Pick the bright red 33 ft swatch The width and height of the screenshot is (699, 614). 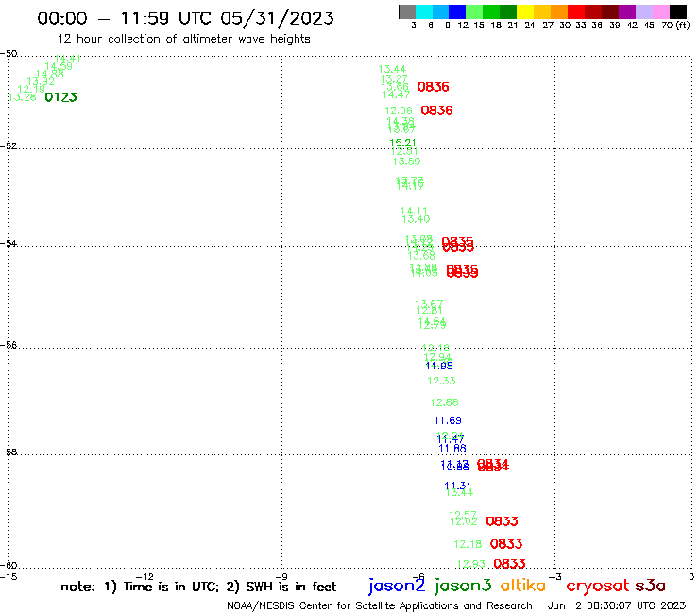click(x=576, y=12)
